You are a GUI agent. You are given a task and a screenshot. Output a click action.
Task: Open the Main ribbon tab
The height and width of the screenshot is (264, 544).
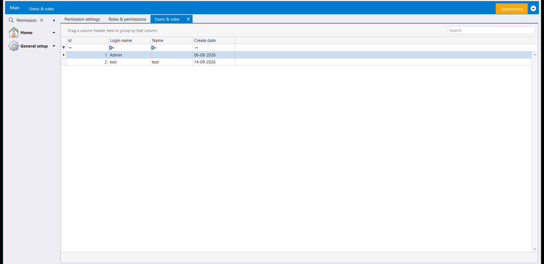coord(15,8)
